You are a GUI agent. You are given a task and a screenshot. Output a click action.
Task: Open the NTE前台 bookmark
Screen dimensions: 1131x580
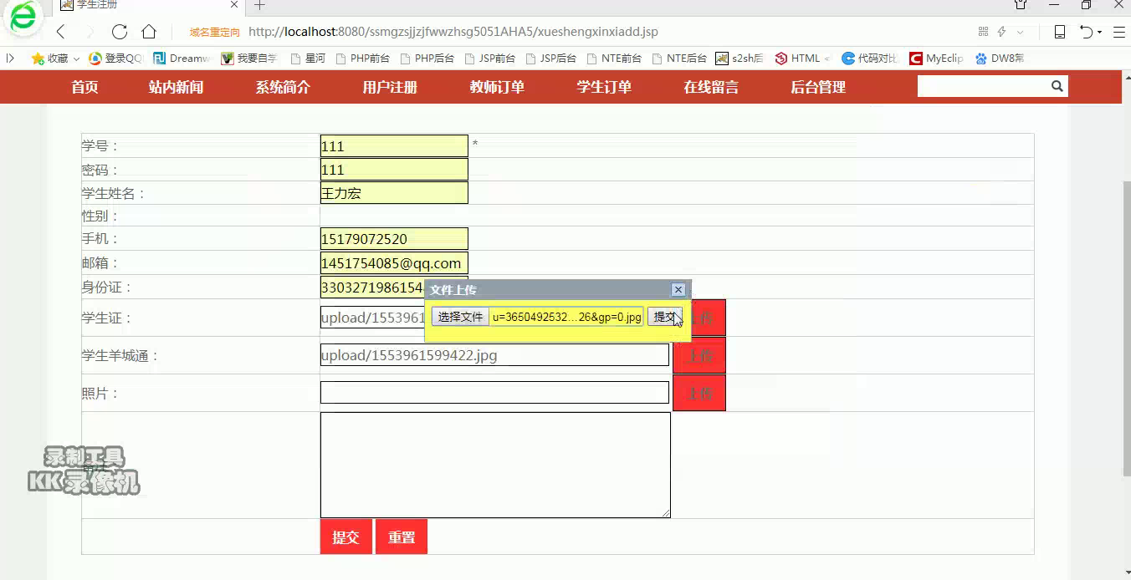pos(614,59)
